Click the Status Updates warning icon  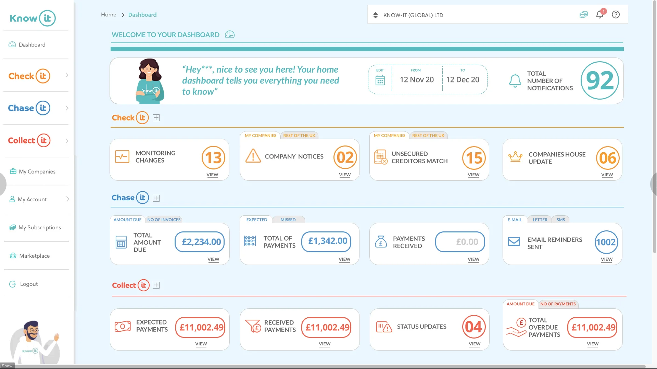point(384,327)
